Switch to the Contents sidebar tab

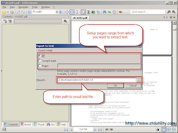[x=11, y=124]
